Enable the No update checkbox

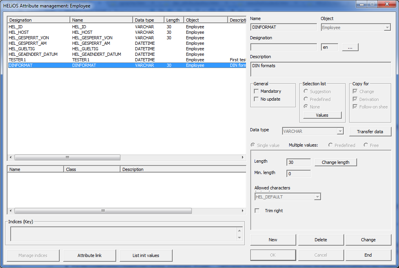[x=257, y=99]
